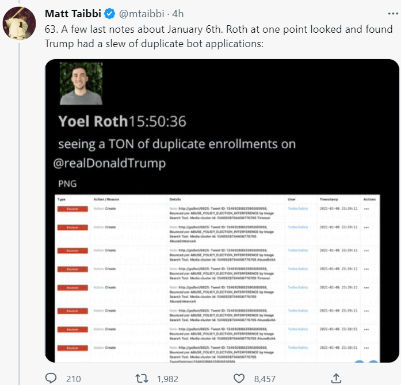Click the reply speech bubble icon
This screenshot has height=385, width=401.
pyautogui.click(x=51, y=379)
